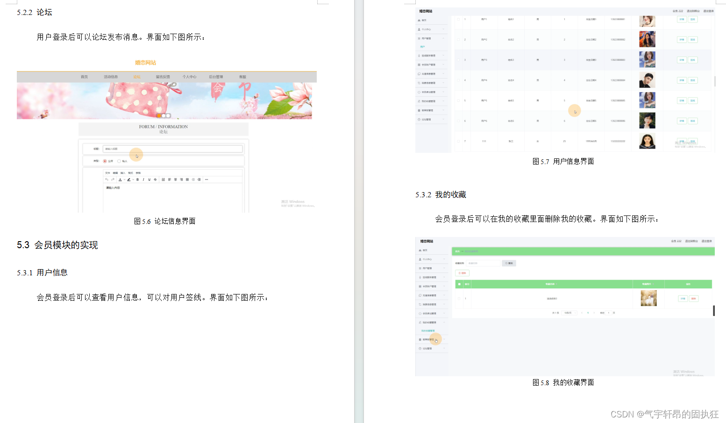Click 首页 home icon in figure 5.7 sidebar
Viewport: 726px width, 423px height.
click(419, 21)
